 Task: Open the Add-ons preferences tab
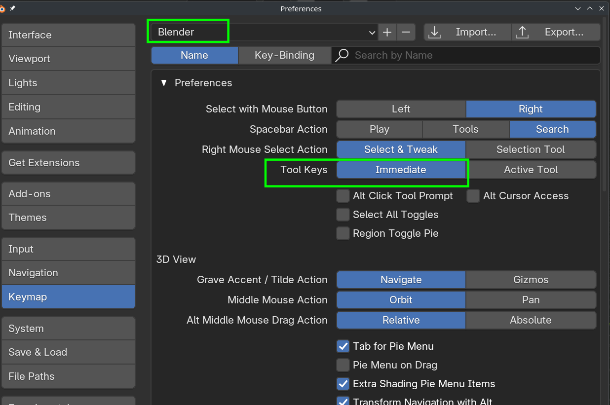(x=68, y=194)
